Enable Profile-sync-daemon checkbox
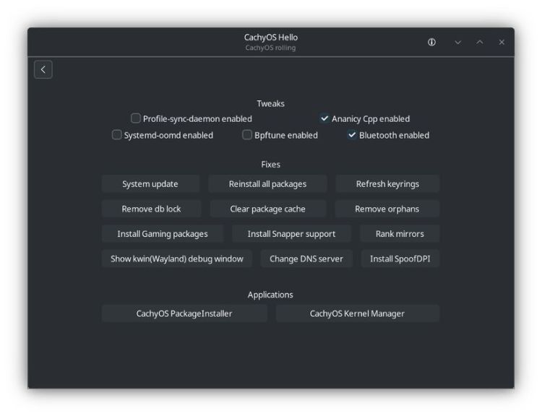 point(136,118)
